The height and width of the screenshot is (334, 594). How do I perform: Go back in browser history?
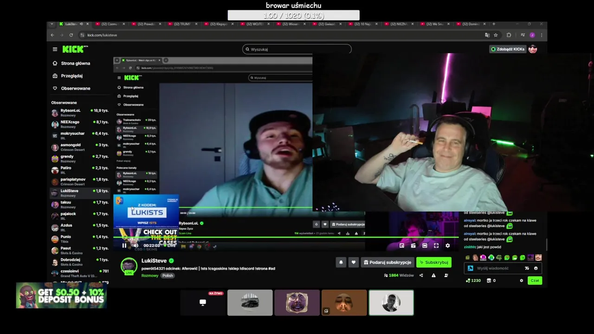tap(52, 35)
